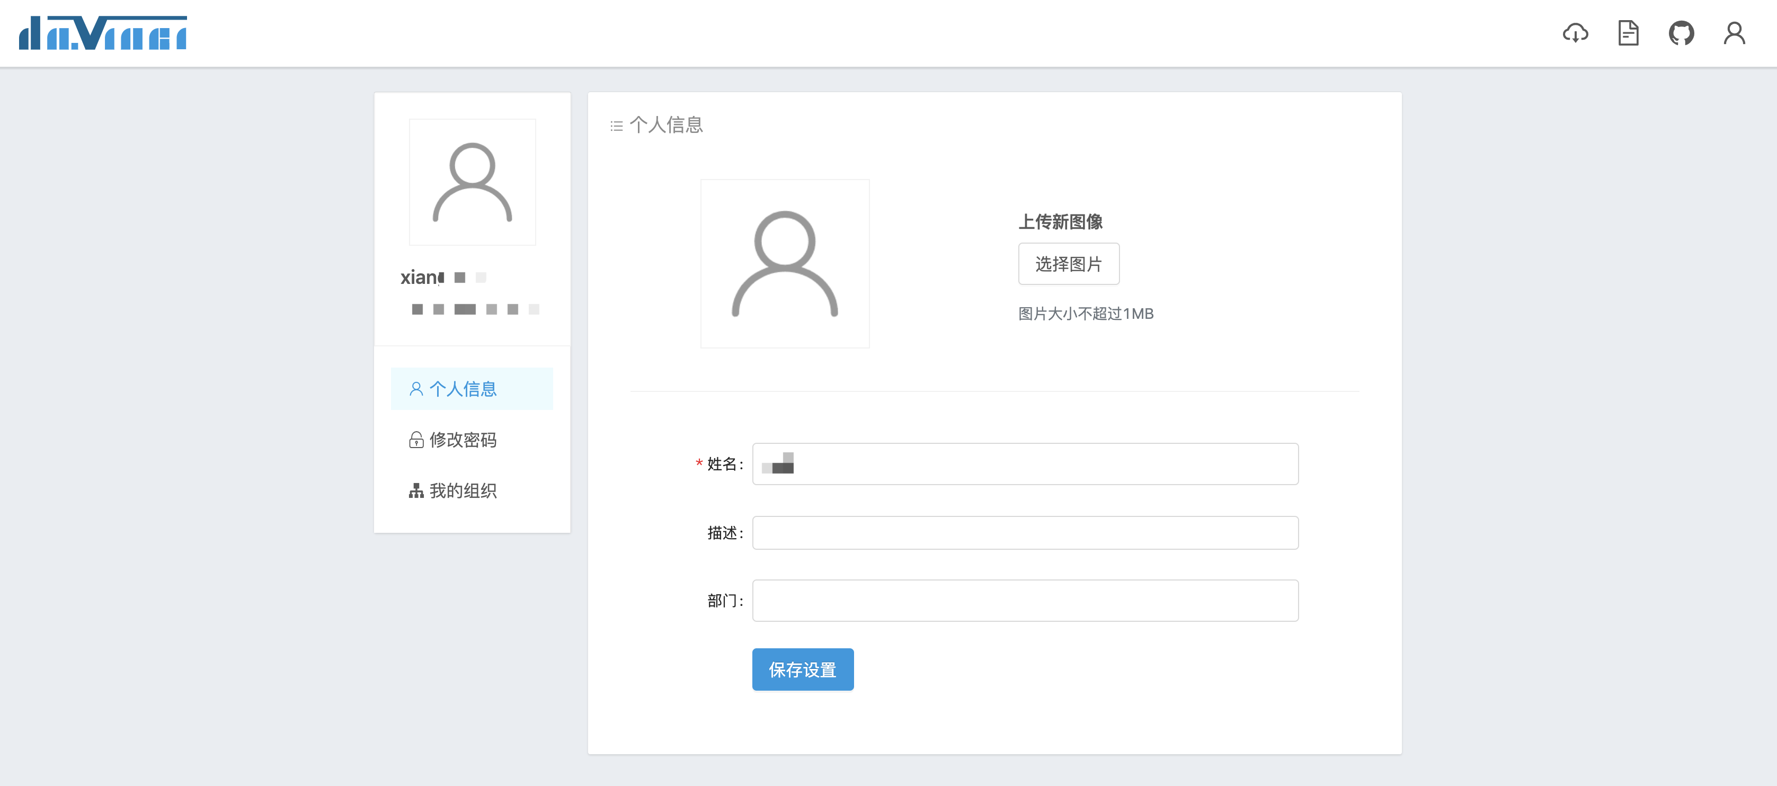Click the organization icon beside 我的组织
Viewport: 1777px width, 786px height.
(x=416, y=491)
